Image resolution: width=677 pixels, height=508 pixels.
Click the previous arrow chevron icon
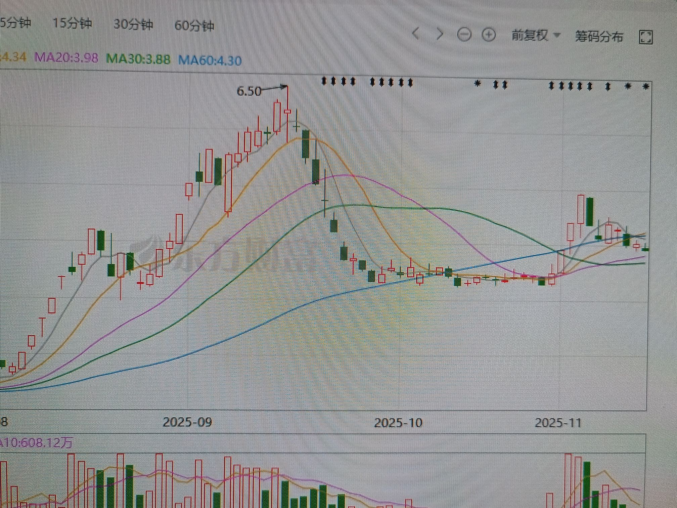[x=415, y=34]
